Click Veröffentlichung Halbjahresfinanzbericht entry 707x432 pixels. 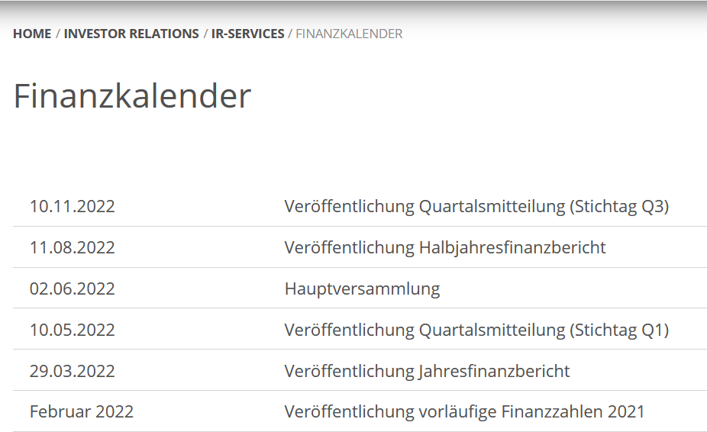tap(445, 247)
